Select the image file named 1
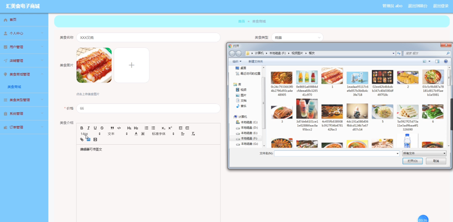 coord(332,78)
